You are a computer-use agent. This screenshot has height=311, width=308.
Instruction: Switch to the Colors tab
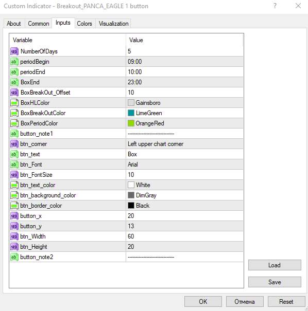click(x=84, y=24)
